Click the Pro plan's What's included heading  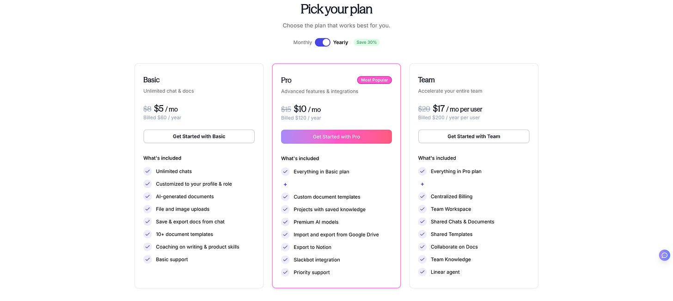300,159
